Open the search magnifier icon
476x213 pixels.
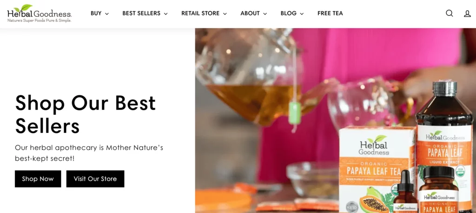point(450,13)
